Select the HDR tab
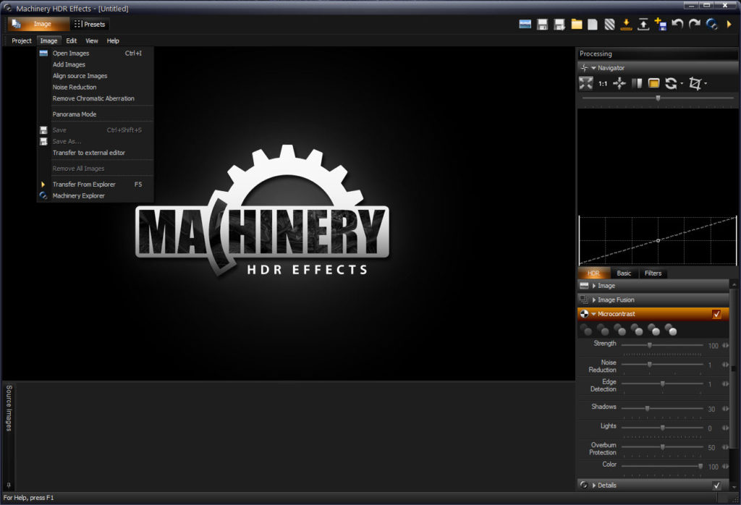The width and height of the screenshot is (741, 505). point(593,273)
